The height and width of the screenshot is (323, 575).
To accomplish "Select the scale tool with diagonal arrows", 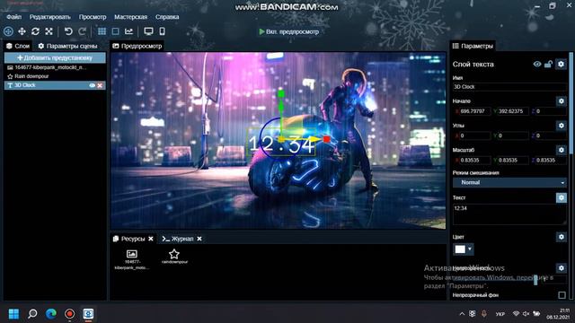I will coord(49,31).
